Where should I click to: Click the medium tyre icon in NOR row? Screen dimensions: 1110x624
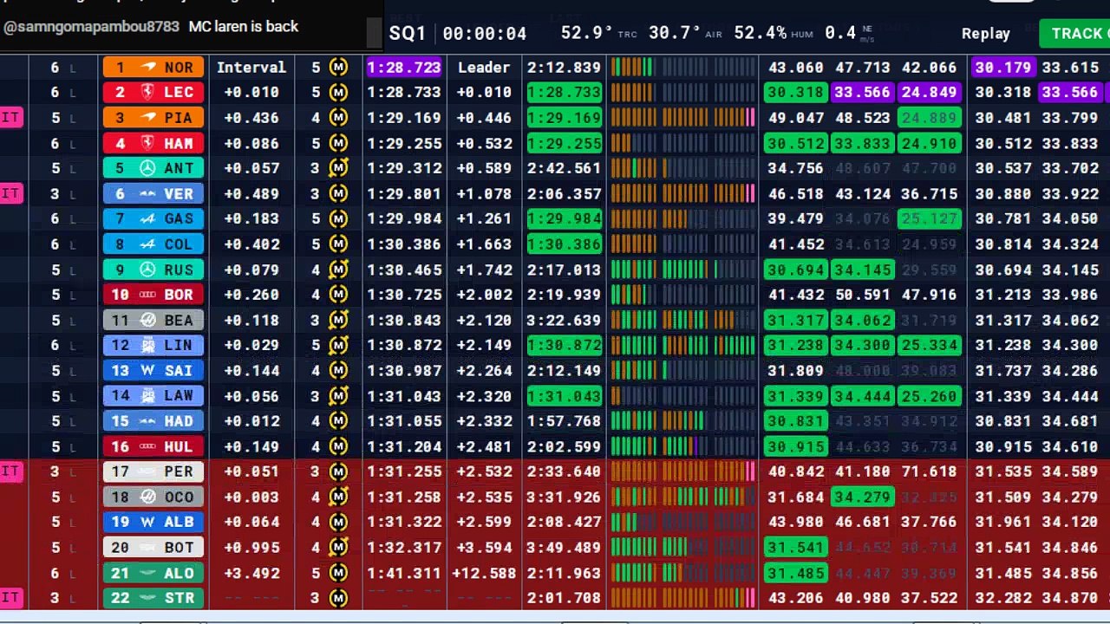click(x=339, y=67)
